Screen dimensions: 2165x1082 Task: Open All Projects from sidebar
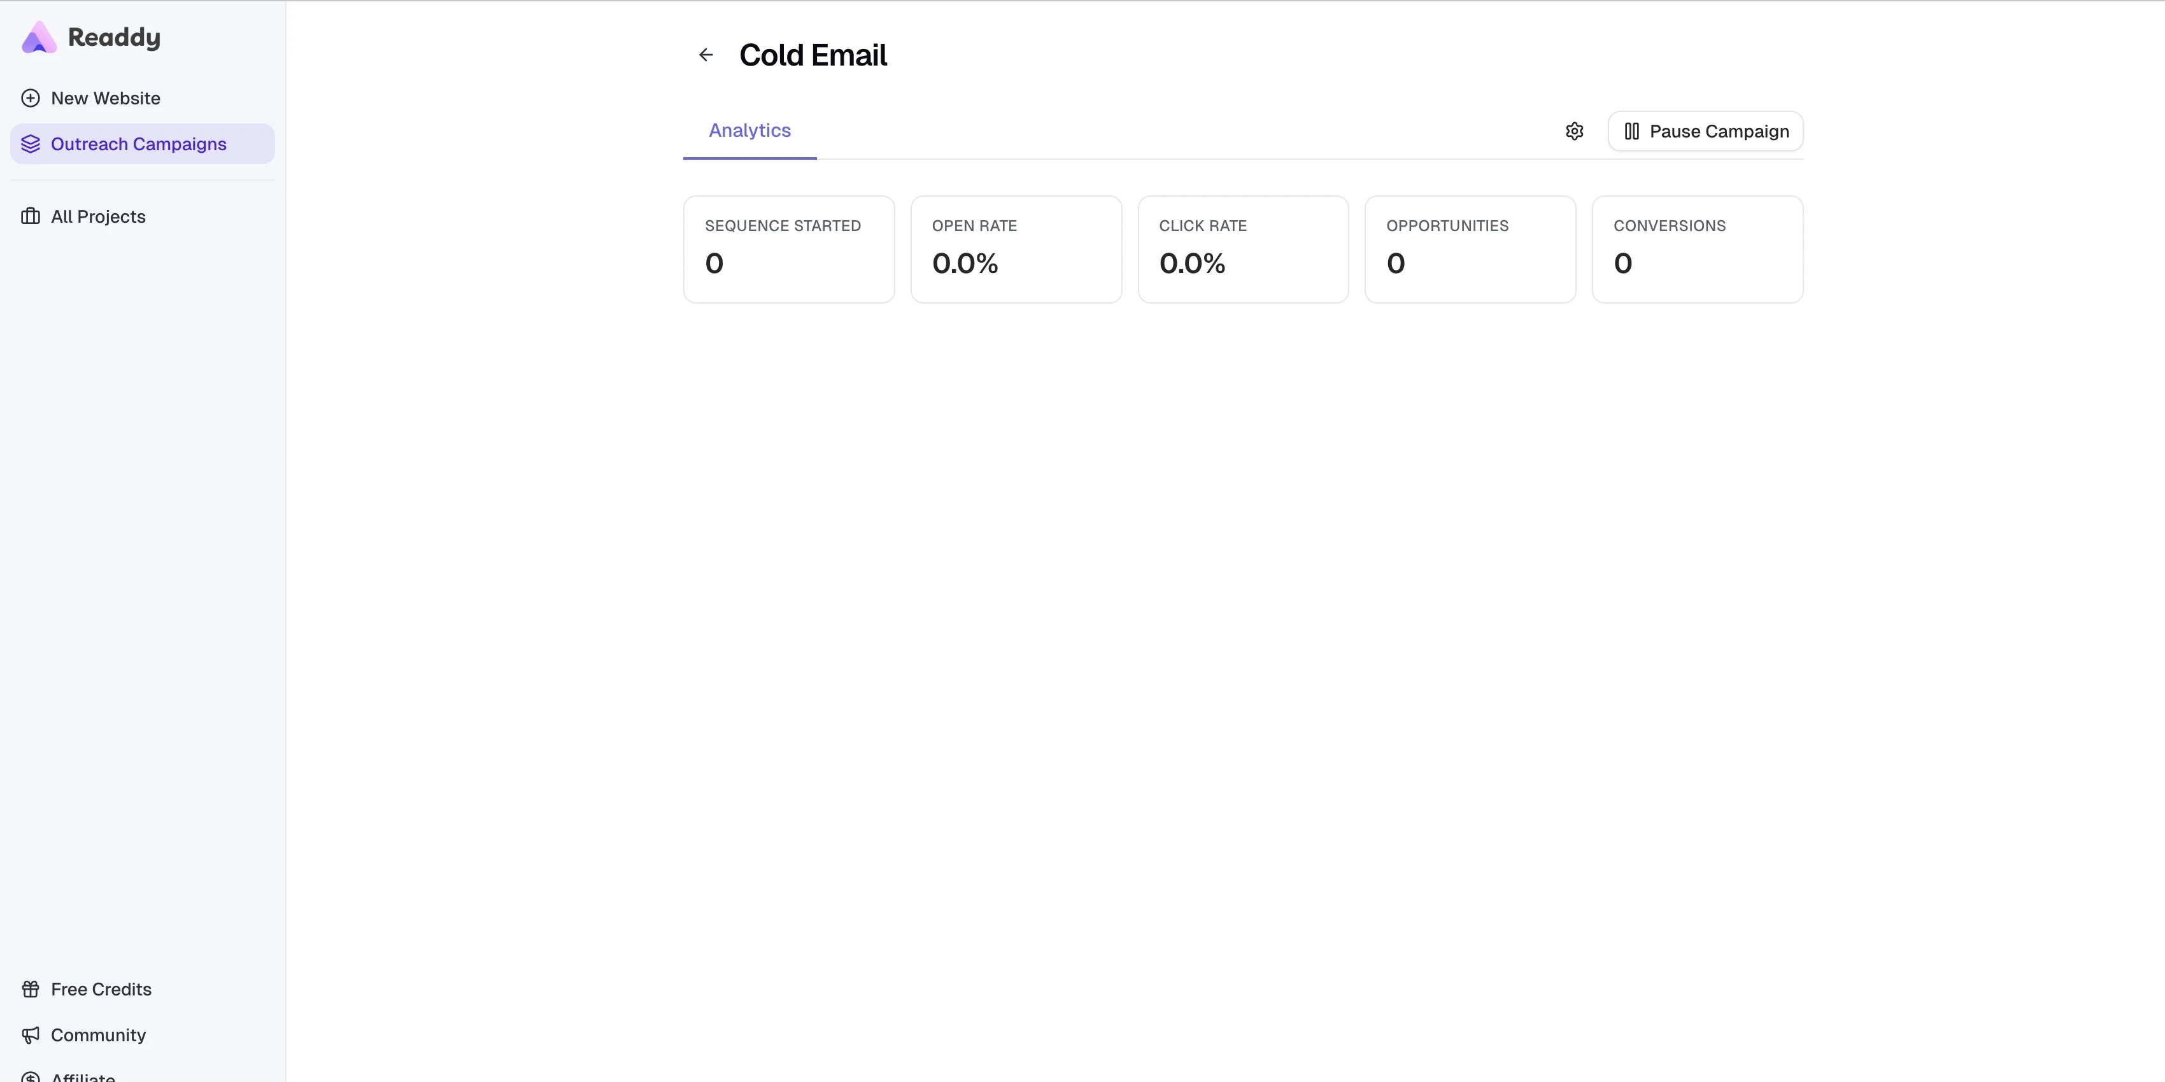97,217
